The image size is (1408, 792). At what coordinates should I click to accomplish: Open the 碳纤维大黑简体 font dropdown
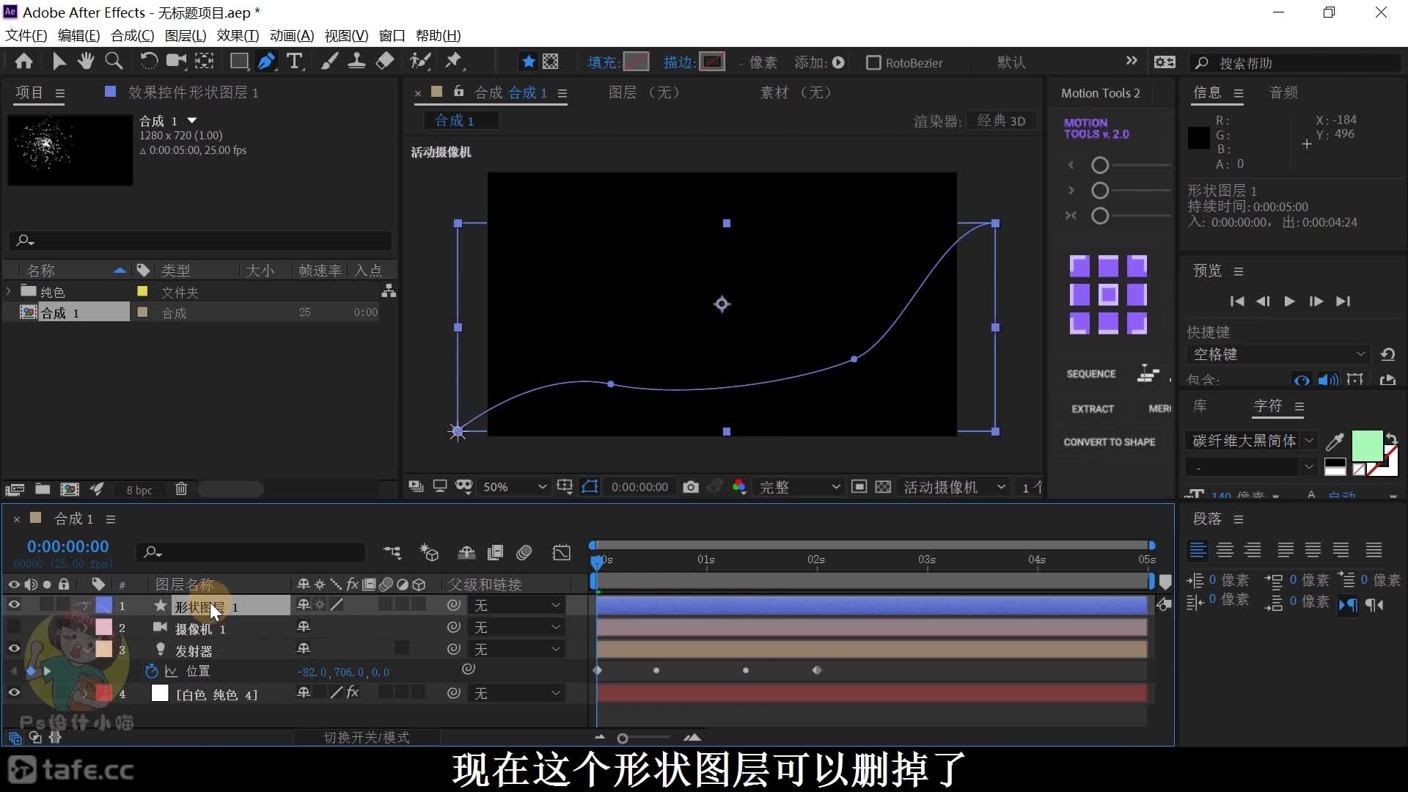pyautogui.click(x=1252, y=441)
